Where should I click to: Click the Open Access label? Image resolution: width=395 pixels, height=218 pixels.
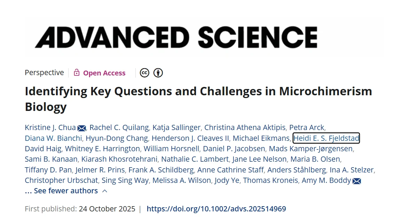104,73
